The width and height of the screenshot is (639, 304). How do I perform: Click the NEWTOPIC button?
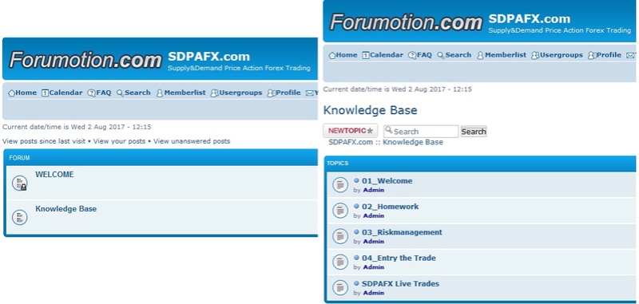click(x=351, y=131)
